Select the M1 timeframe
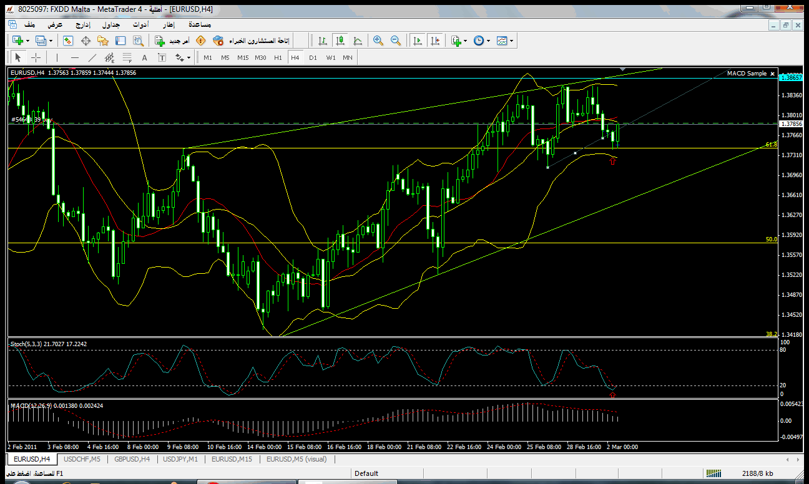Screen dimensions: 809x484 [208, 57]
